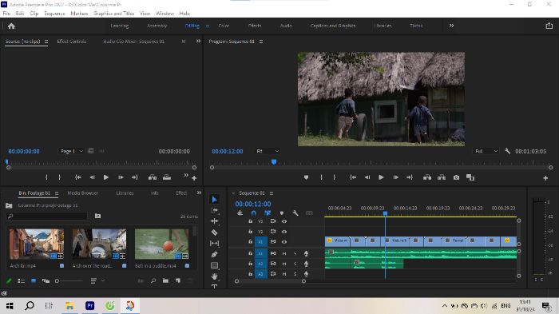This screenshot has width=559, height=314.
Task: Select the Ripple Edit tool
Action: [x=214, y=221]
